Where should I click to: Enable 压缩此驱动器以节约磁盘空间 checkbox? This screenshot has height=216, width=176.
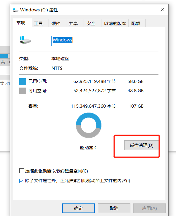[x=22, y=171]
